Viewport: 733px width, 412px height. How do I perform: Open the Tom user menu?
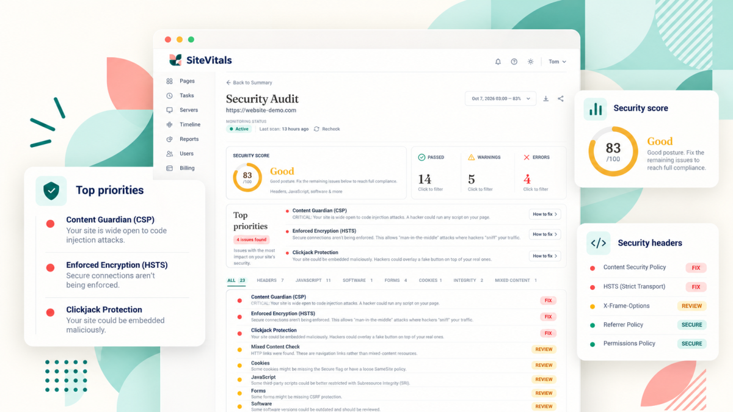(557, 62)
